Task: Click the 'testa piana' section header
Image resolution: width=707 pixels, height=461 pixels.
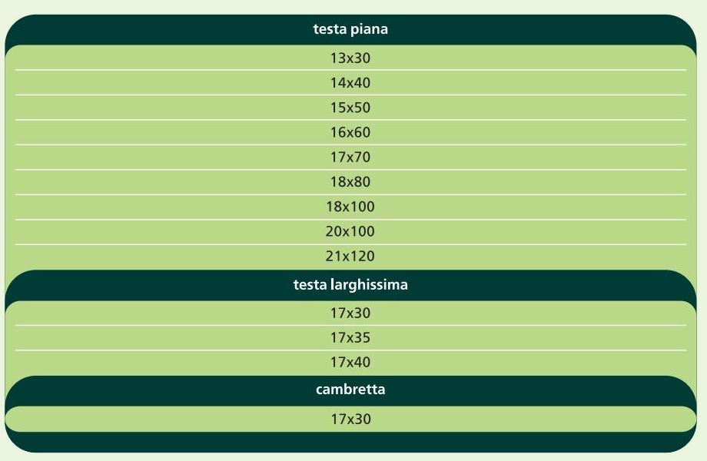Action: [x=350, y=30]
